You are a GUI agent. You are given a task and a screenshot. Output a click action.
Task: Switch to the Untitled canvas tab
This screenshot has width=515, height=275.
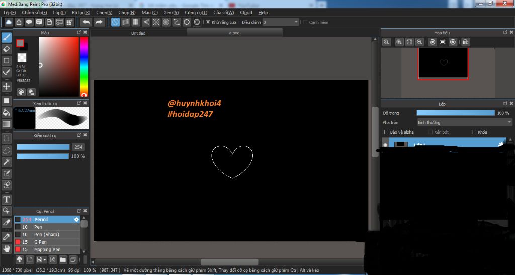click(x=138, y=33)
